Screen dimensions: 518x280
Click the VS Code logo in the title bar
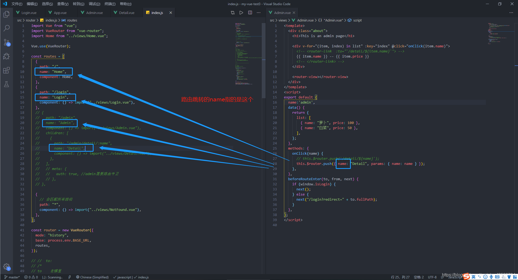(x=5, y=4)
